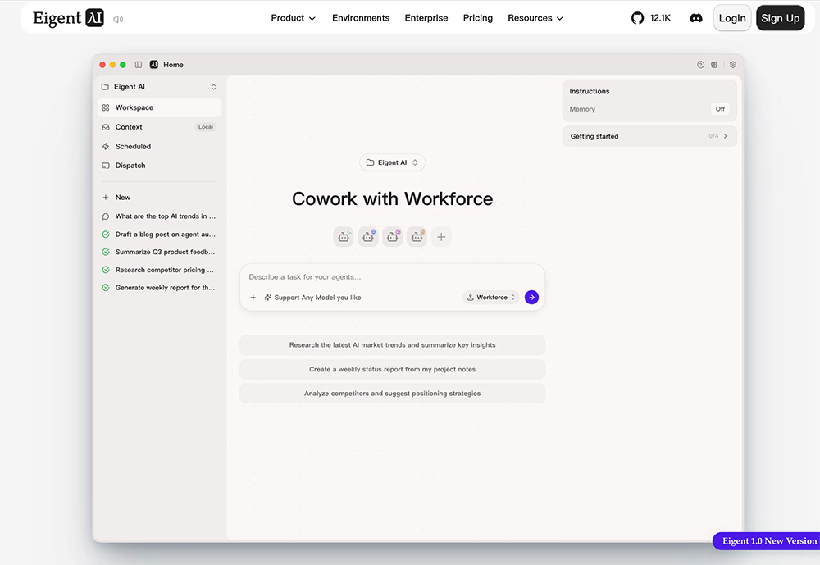Click the 12.1K GitHub stars count
The image size is (820, 565).
660,18
